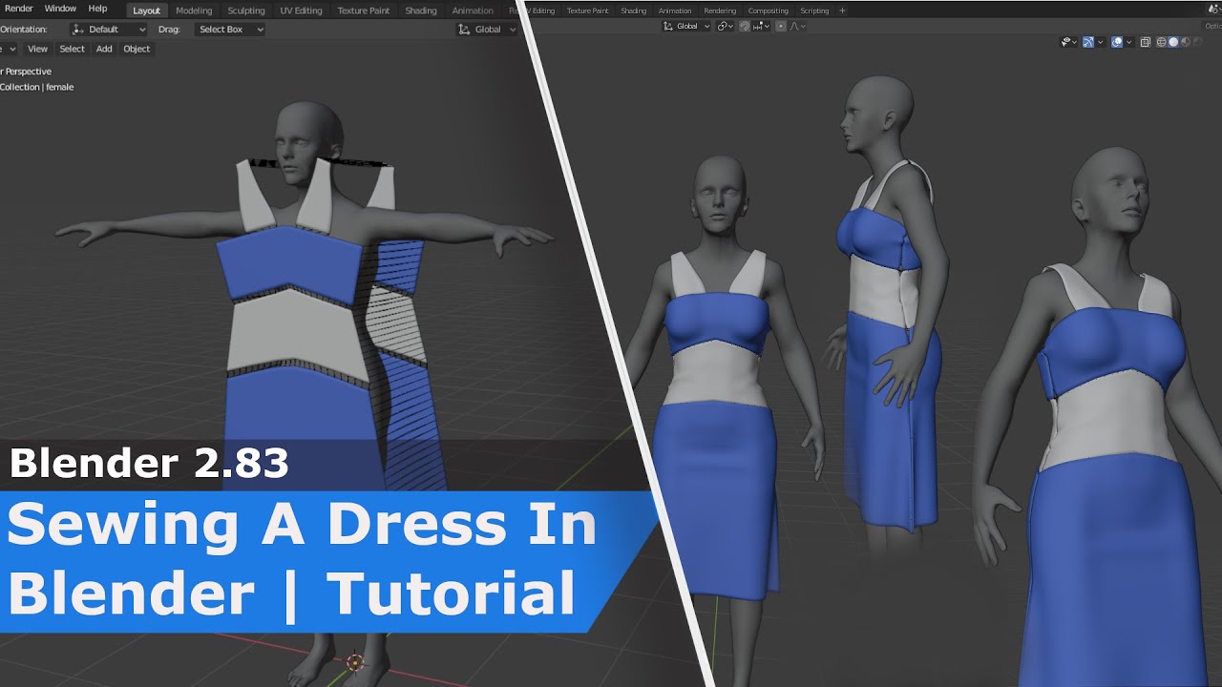
Task: Open Texture Paint tab in right screenshot
Action: click(587, 10)
